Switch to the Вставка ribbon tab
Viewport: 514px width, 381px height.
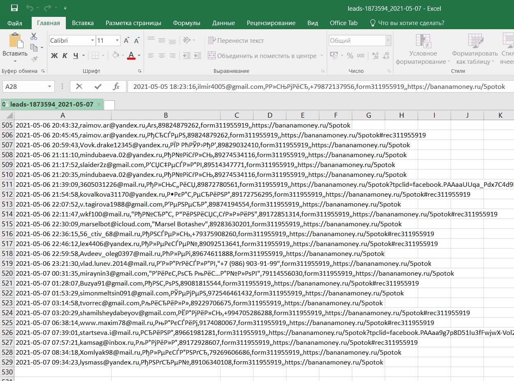[83, 23]
